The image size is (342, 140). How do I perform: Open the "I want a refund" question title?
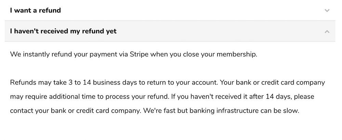pos(36,10)
